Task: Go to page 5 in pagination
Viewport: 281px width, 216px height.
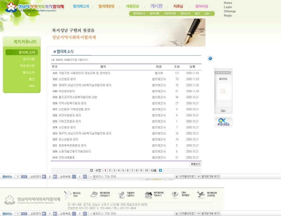Action: click(123, 170)
